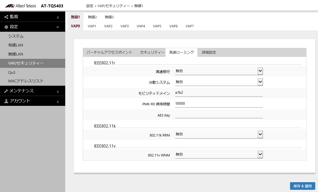
Task: Select the VAP4 tab
Action: [141, 26]
